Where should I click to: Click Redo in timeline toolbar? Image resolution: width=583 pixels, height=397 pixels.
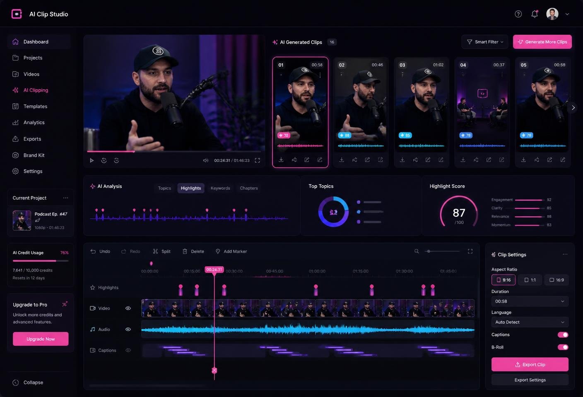click(130, 251)
